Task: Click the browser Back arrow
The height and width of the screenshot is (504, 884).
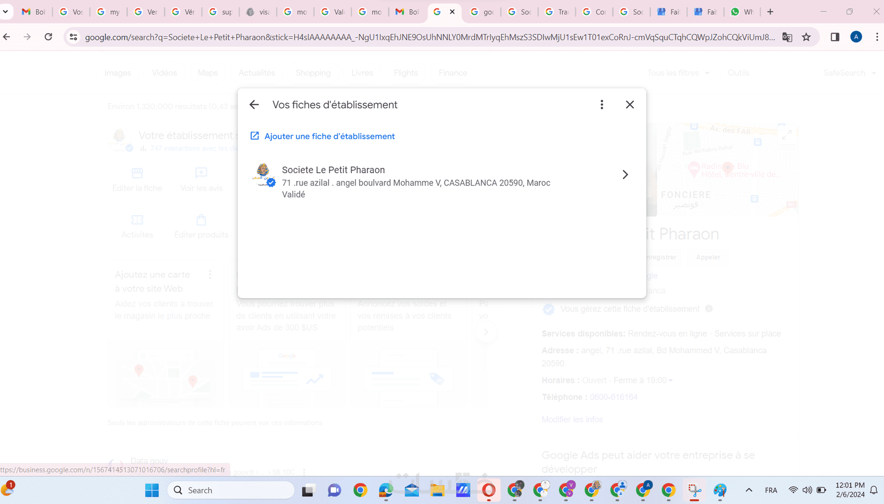Action: [7, 37]
